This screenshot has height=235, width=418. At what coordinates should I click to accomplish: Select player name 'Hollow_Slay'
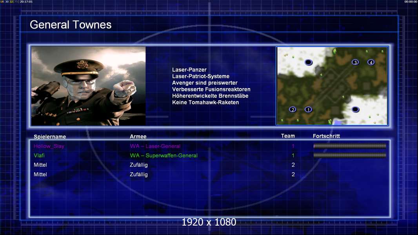click(x=49, y=146)
